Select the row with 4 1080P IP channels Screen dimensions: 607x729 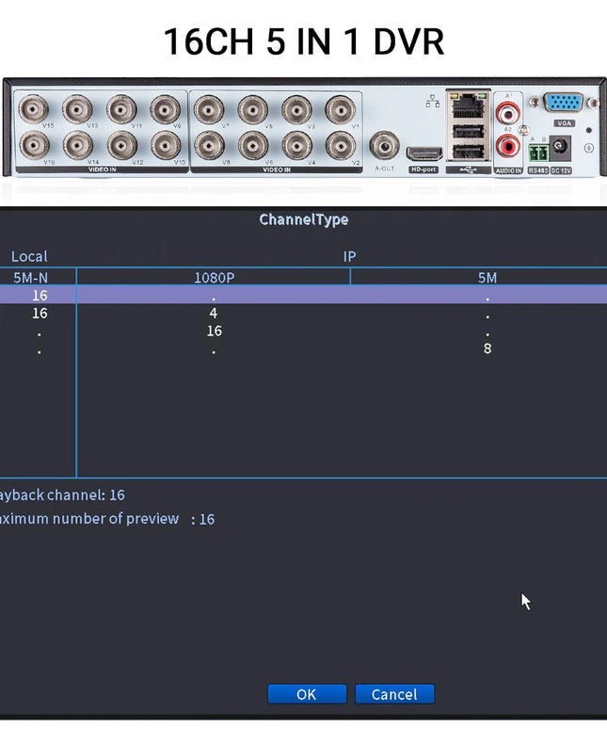click(x=213, y=313)
